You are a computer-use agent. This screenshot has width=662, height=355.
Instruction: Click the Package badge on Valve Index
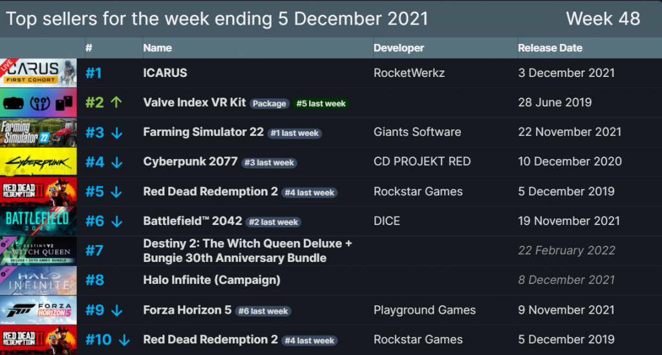click(270, 103)
